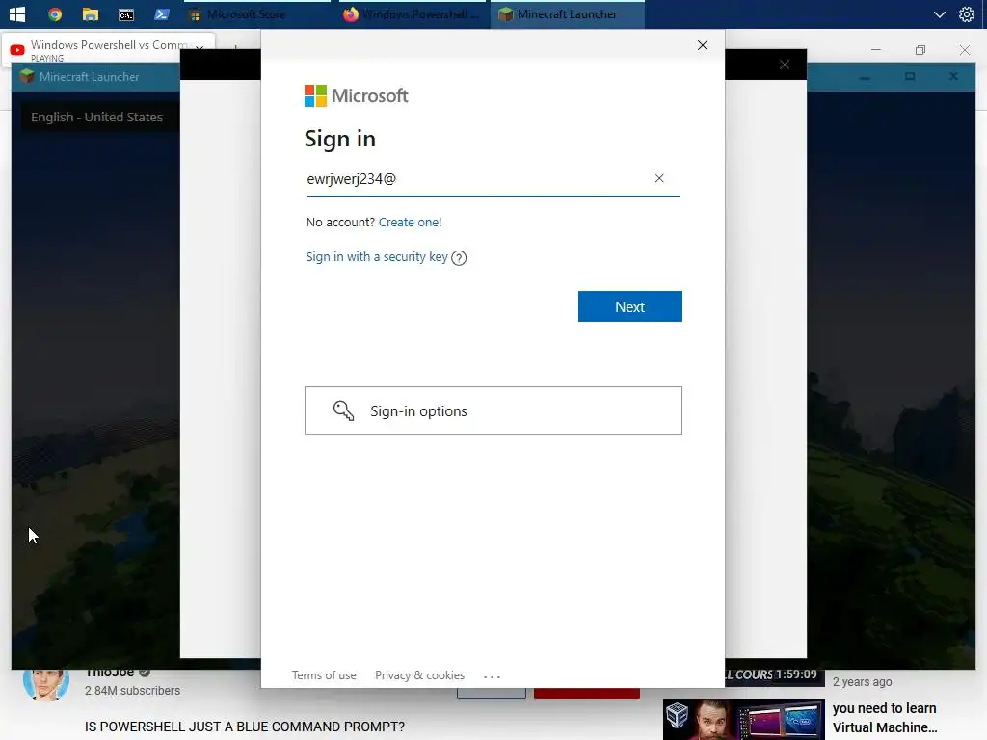
Task: Click video title IS POWERSHELL JUST A BLUE COMMAND PROMPT
Action: click(245, 727)
